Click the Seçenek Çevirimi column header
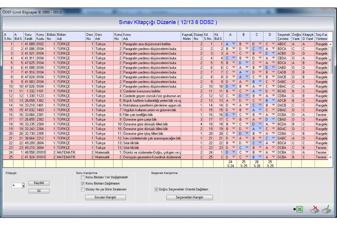This screenshot has width=337, height=225. coord(283,36)
